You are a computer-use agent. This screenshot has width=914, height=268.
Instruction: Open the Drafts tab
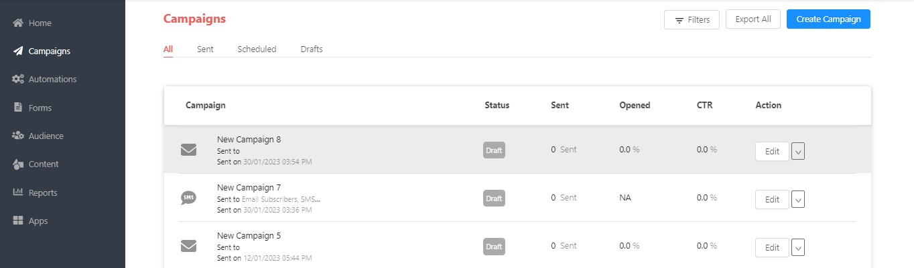click(312, 49)
